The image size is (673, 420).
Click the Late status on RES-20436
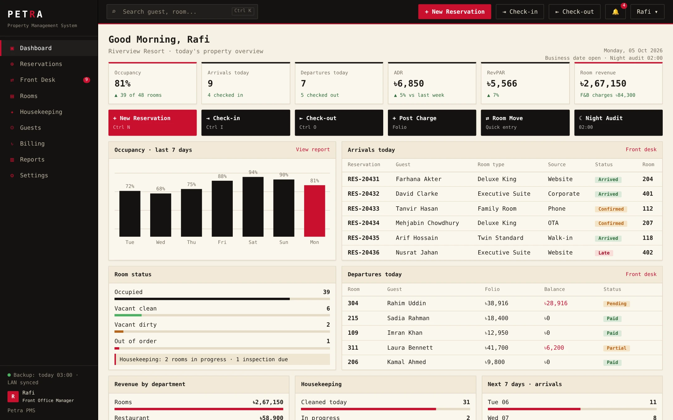(604, 253)
